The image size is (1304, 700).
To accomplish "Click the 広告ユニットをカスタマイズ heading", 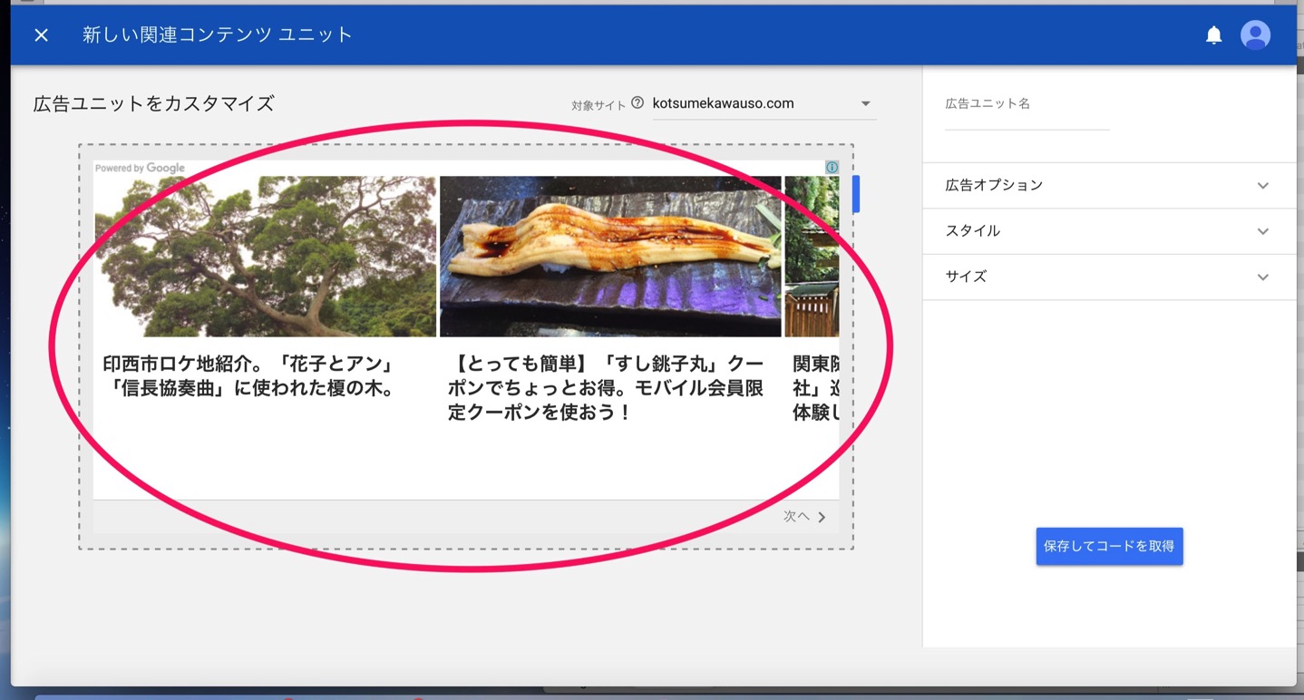I will pyautogui.click(x=153, y=103).
